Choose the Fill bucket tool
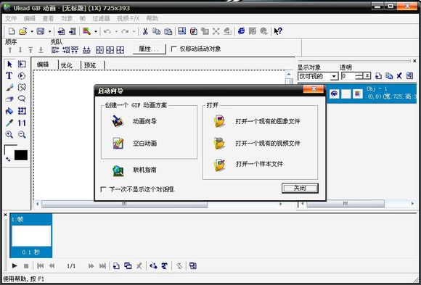 coord(9,111)
